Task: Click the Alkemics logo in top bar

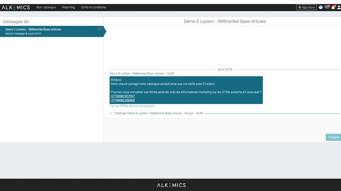Action: pos(16,7)
